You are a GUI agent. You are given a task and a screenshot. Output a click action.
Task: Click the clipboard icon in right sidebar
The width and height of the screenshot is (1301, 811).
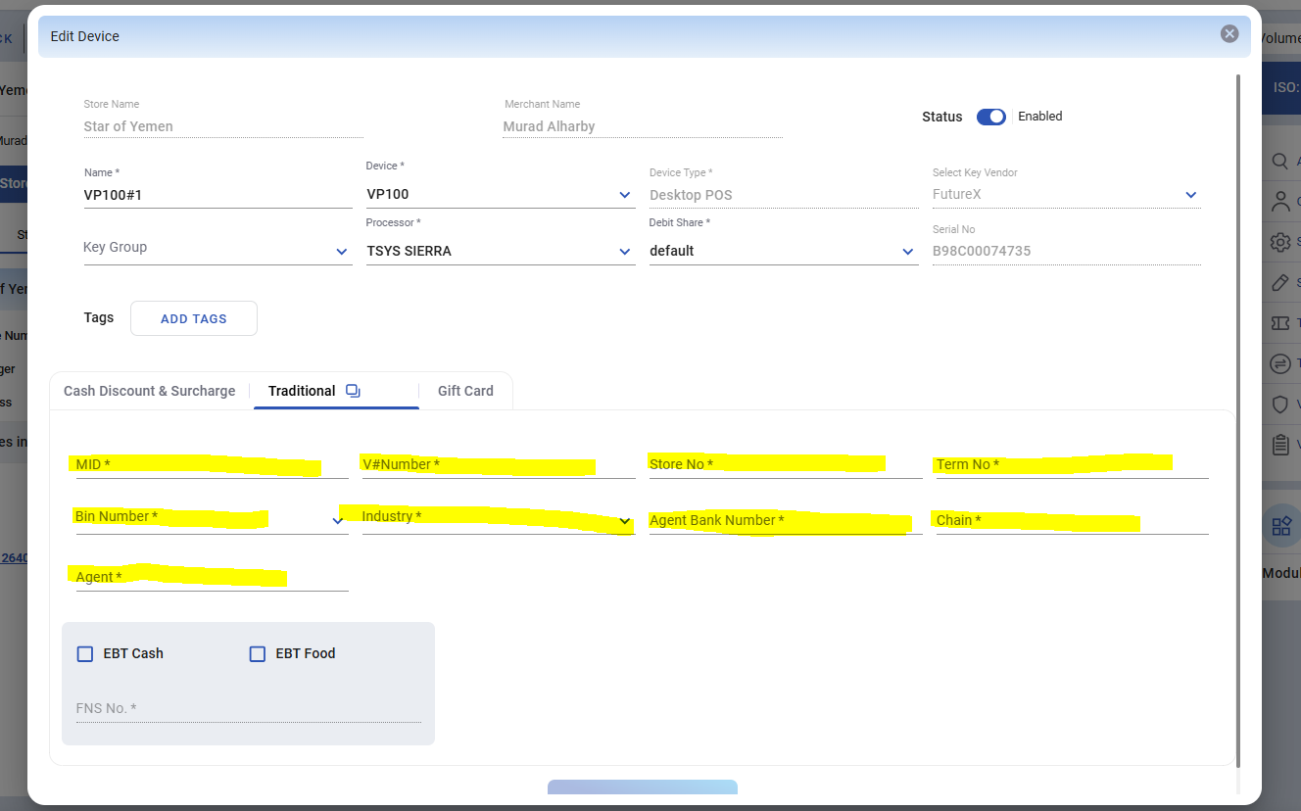point(1280,445)
